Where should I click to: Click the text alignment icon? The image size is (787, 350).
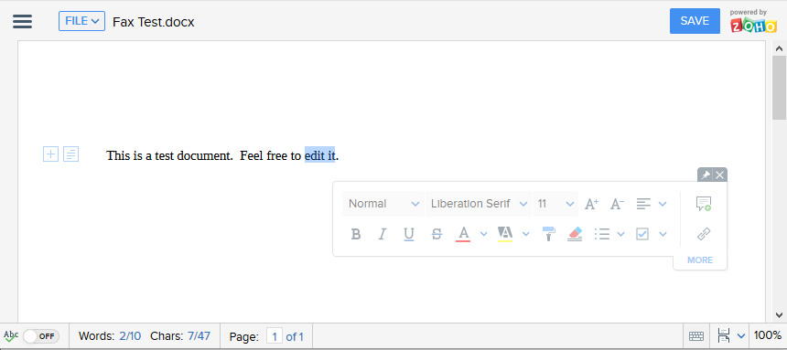coord(643,204)
